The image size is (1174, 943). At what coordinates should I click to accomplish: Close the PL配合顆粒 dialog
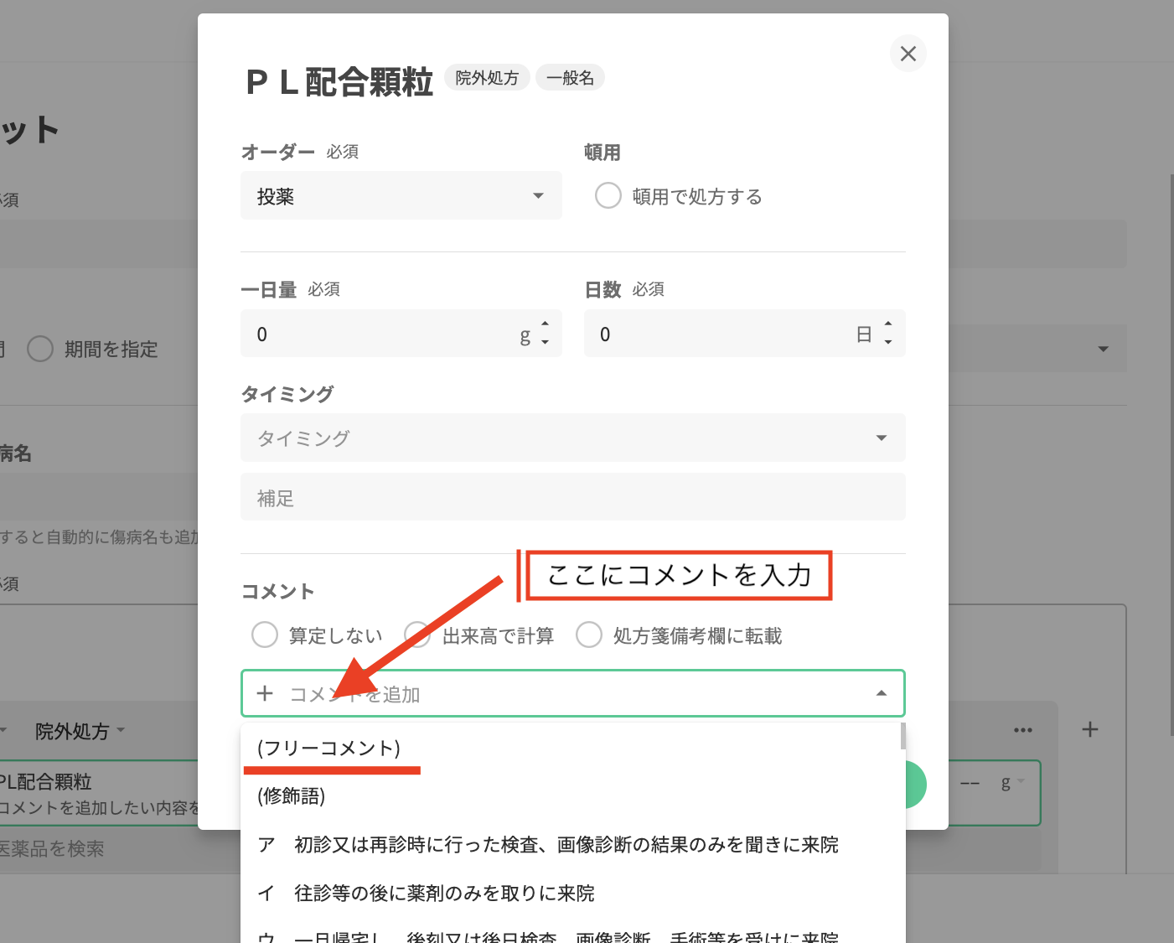point(908,54)
